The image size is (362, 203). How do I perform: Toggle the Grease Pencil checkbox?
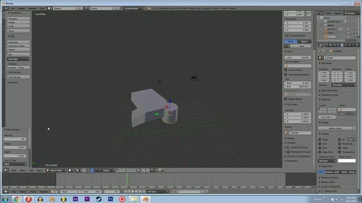coord(288,36)
